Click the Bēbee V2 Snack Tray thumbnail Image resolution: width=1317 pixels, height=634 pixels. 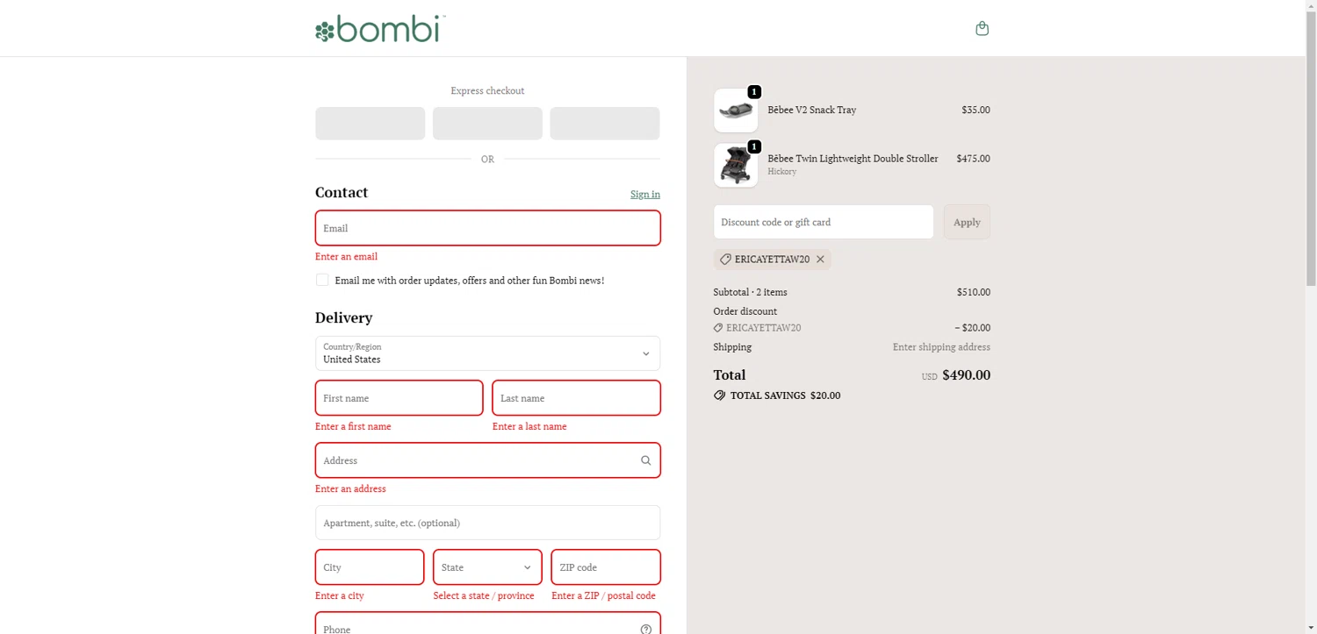click(736, 110)
